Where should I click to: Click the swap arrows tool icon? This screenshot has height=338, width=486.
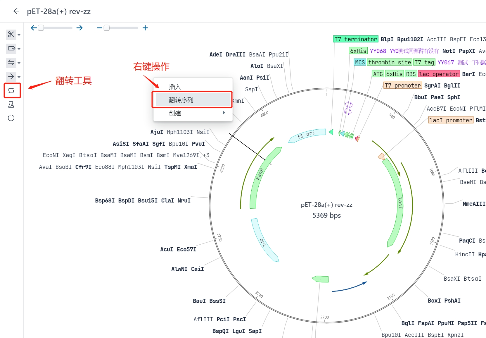coord(11,63)
